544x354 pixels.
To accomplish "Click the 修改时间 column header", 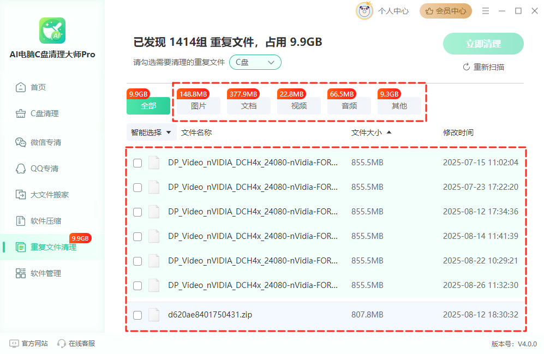I will 458,133.
